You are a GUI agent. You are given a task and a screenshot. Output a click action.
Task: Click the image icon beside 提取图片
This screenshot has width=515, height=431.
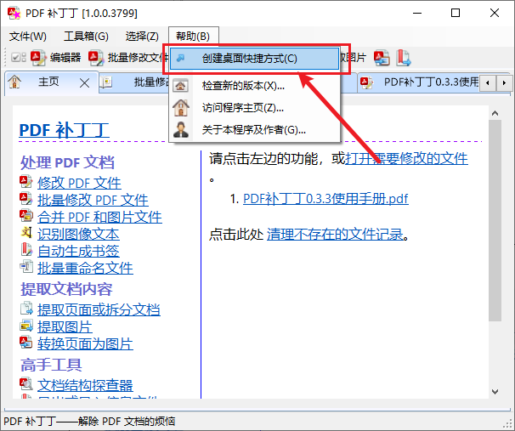point(26,326)
